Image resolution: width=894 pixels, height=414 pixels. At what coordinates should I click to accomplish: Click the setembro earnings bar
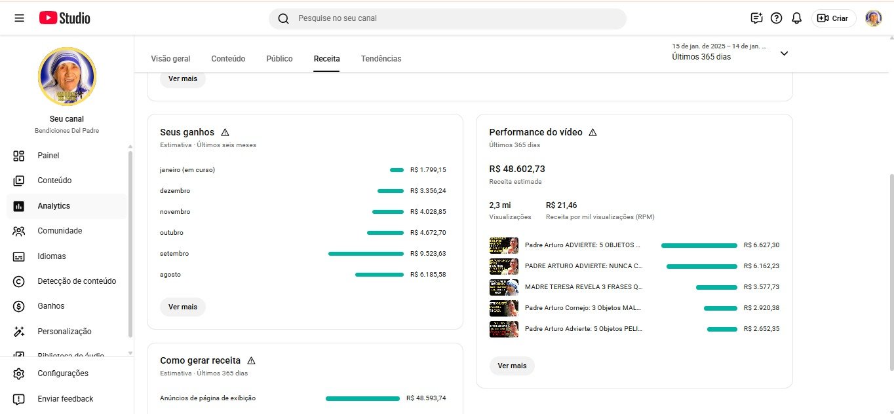pos(366,254)
